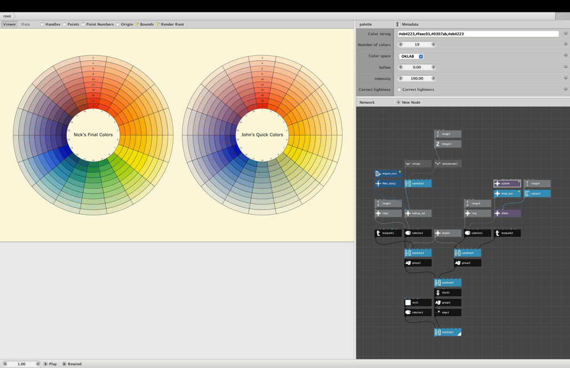The image size is (570, 368).
Task: Select the range4 node
Action: [537, 183]
